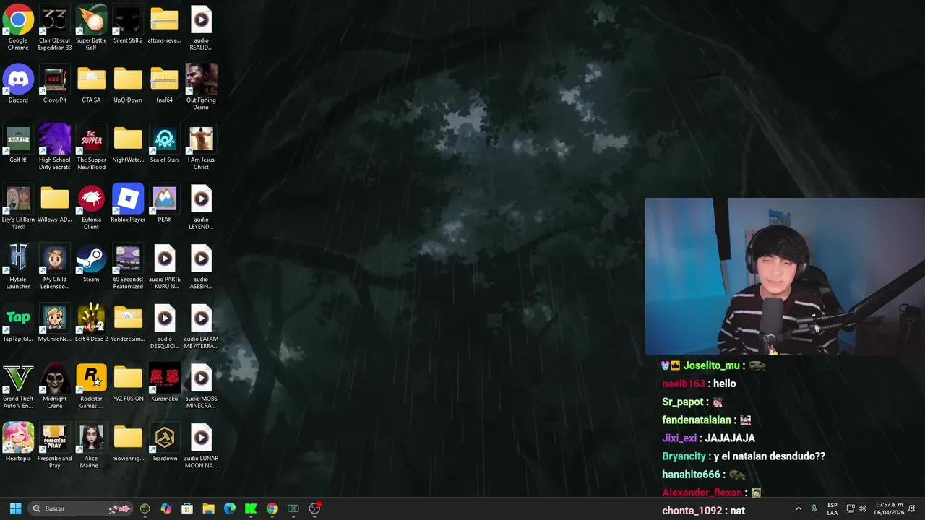Select the TapTap(Gl... shortcut
Screen dimensions: 925x520
point(18,324)
